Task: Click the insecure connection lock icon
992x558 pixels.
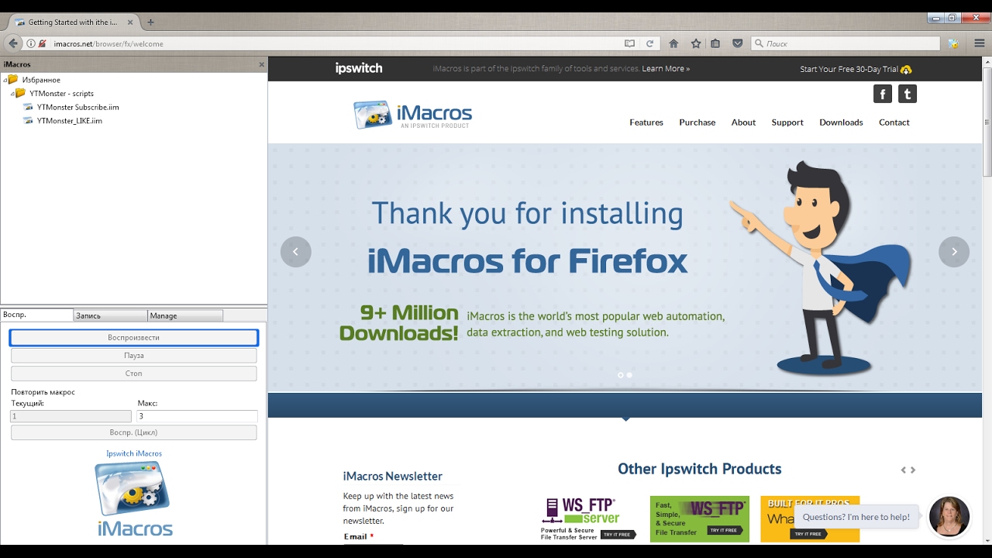Action: coord(43,43)
